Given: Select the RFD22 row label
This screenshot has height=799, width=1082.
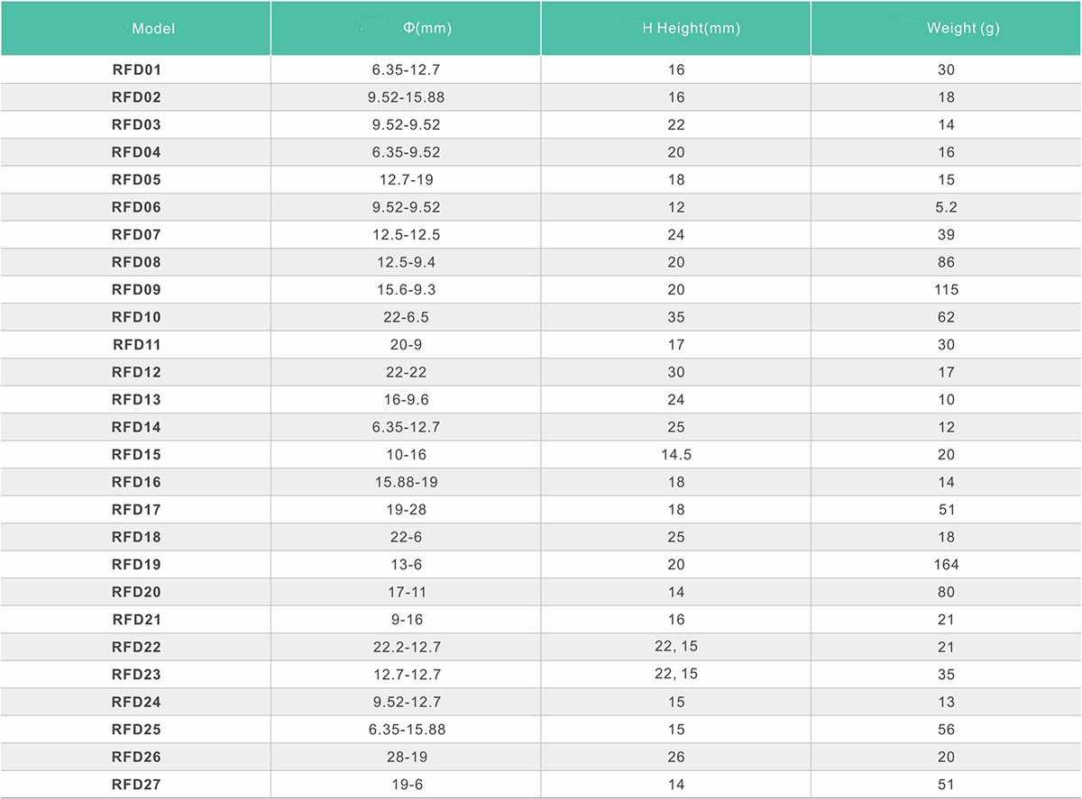Looking at the screenshot, I should pos(136,647).
